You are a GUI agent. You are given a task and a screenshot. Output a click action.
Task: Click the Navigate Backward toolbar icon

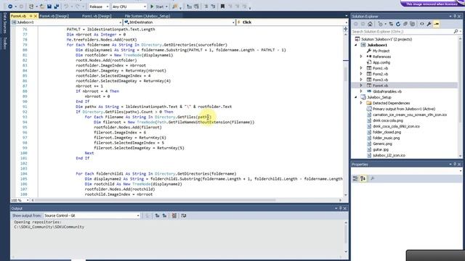point(9,7)
